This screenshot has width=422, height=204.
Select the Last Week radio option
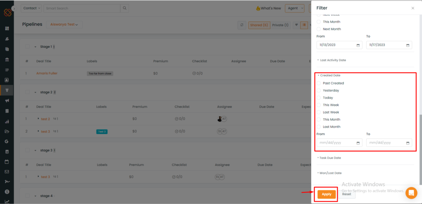point(319,112)
